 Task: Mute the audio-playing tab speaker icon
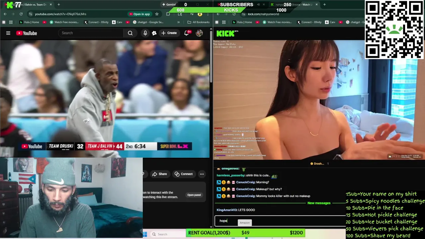pyautogui.click(x=258, y=5)
